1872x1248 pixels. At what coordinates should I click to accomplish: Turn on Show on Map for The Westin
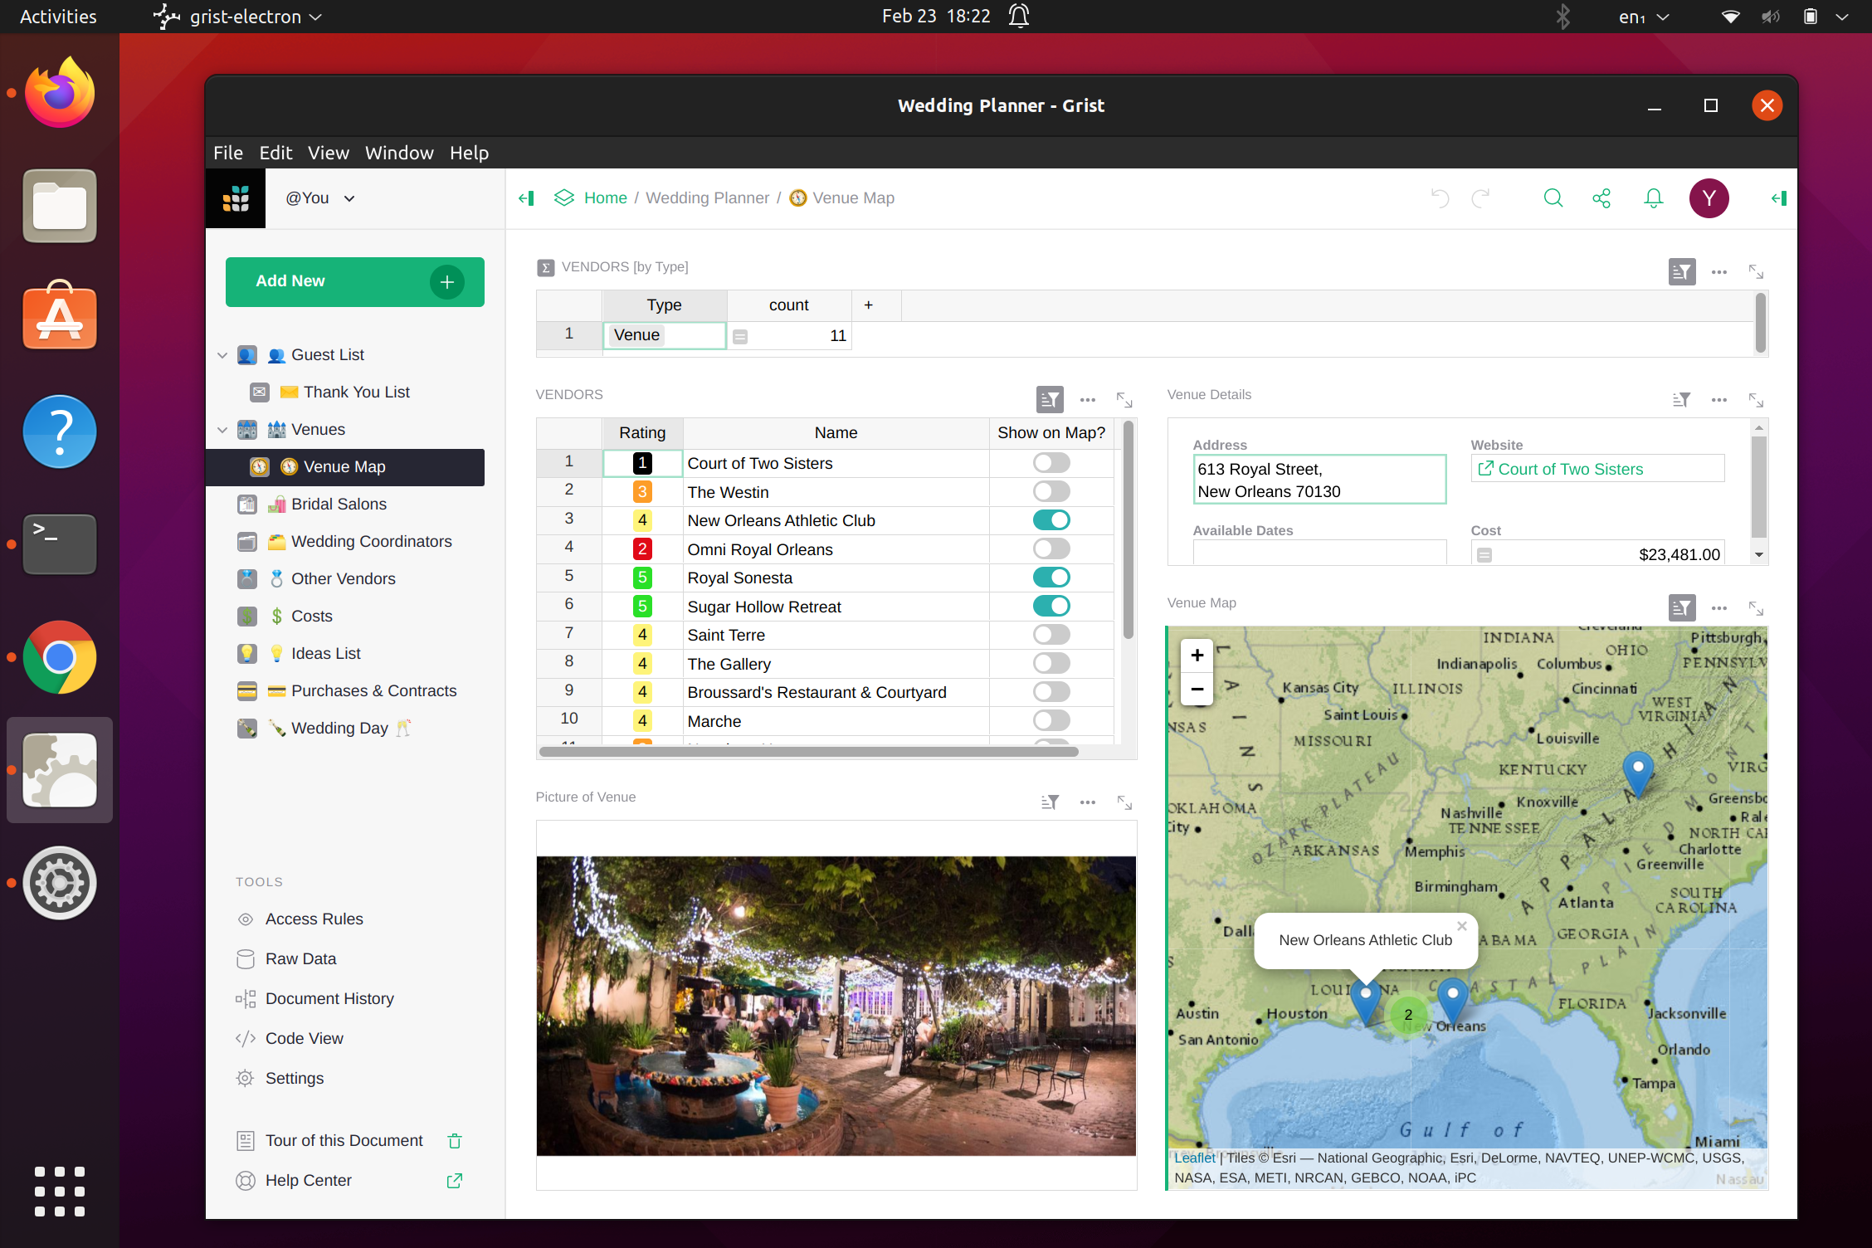tap(1051, 490)
